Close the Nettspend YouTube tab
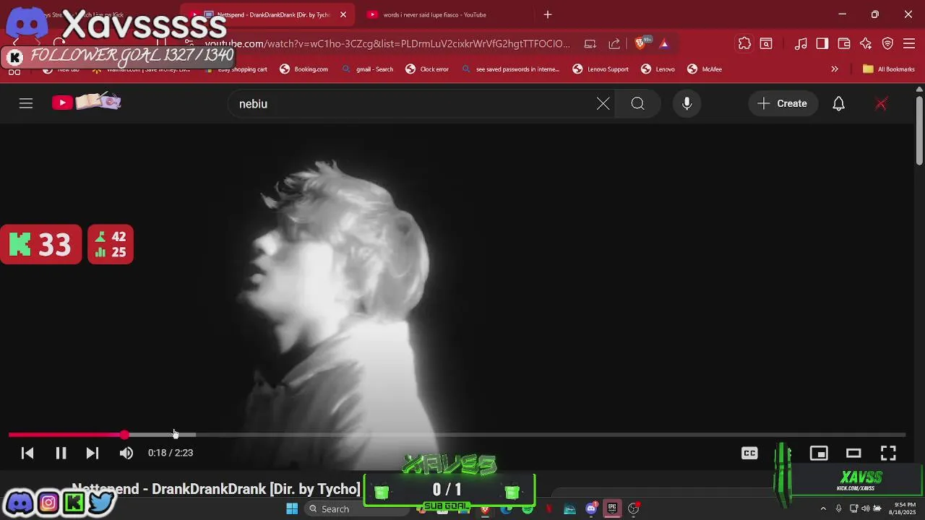 click(343, 14)
